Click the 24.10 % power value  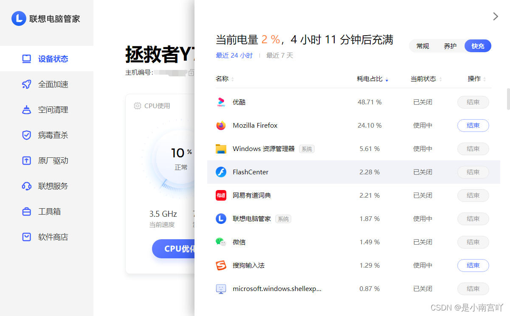pos(369,126)
